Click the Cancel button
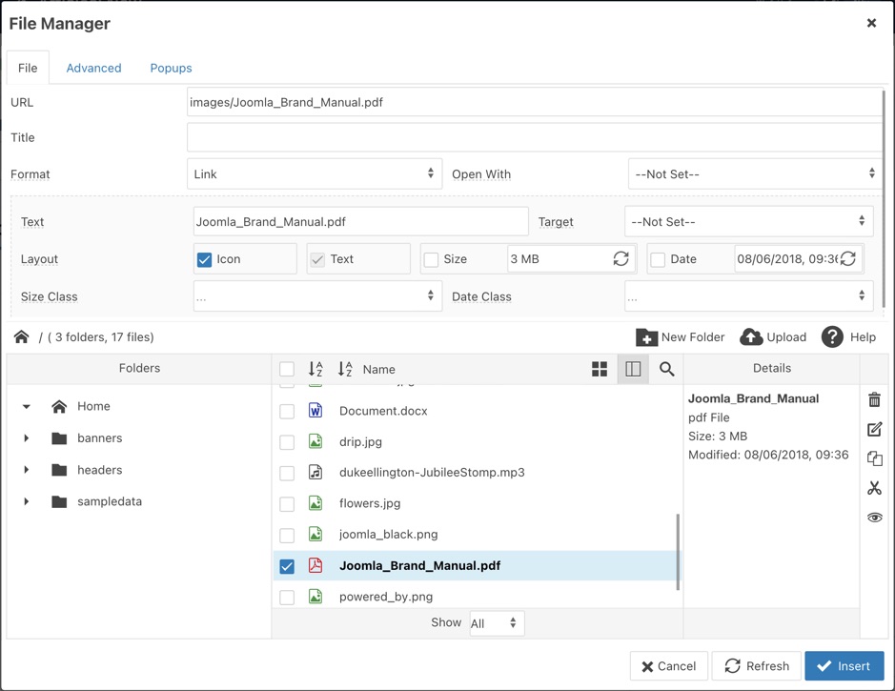895x691 pixels. click(x=669, y=666)
